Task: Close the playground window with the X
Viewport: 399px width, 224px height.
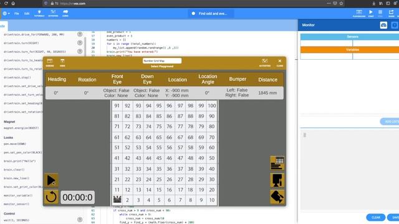Action: [x=280, y=62]
